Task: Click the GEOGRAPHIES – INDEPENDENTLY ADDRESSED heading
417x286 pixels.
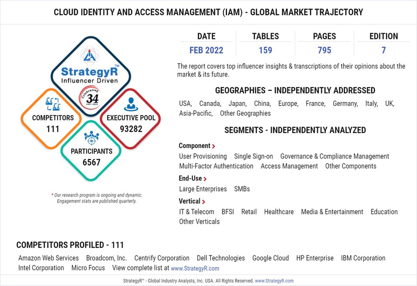Action: click(295, 91)
